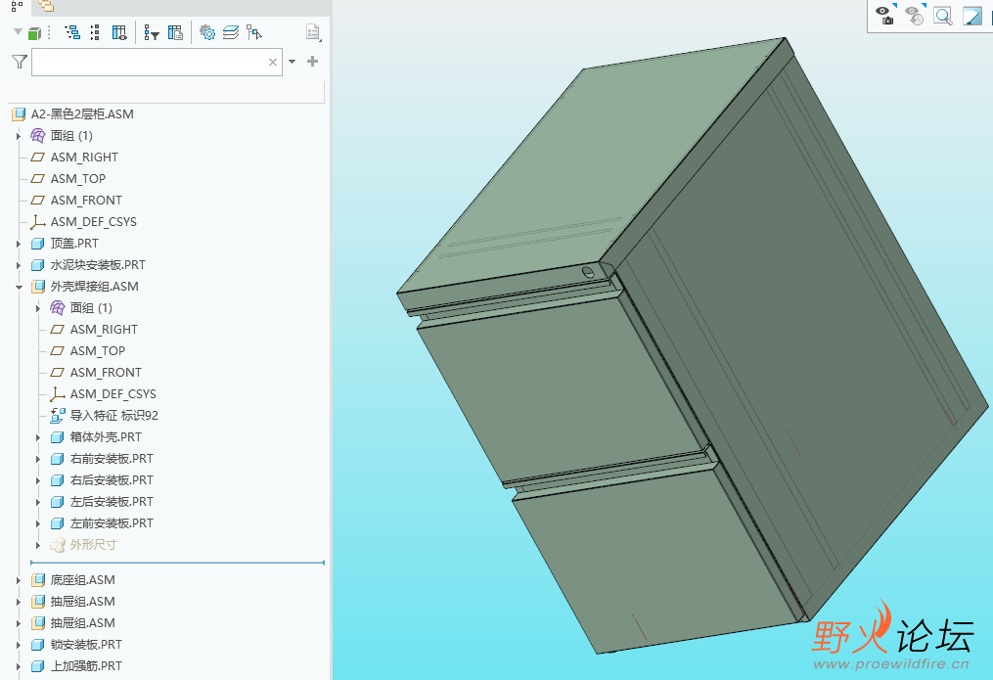Image resolution: width=993 pixels, height=680 pixels.
Task: Expand the 底座组.ASM subassembly
Action: 19,580
